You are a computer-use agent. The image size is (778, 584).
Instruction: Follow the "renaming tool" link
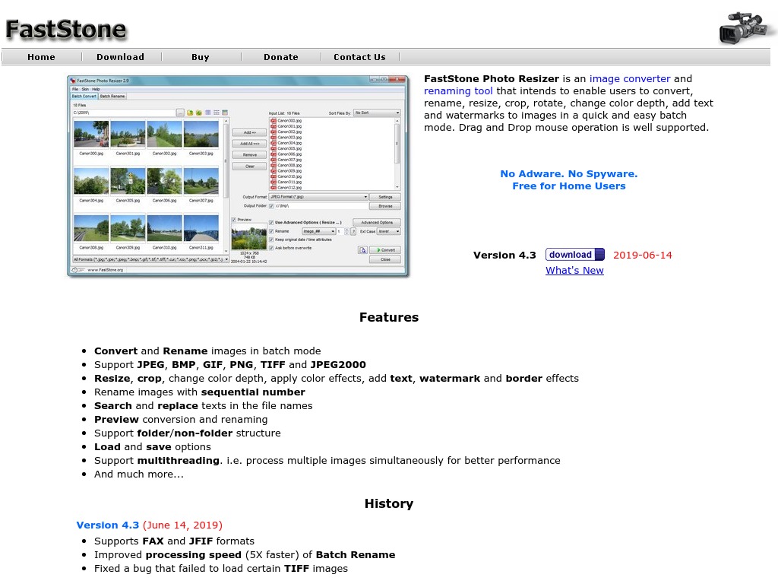click(x=458, y=91)
